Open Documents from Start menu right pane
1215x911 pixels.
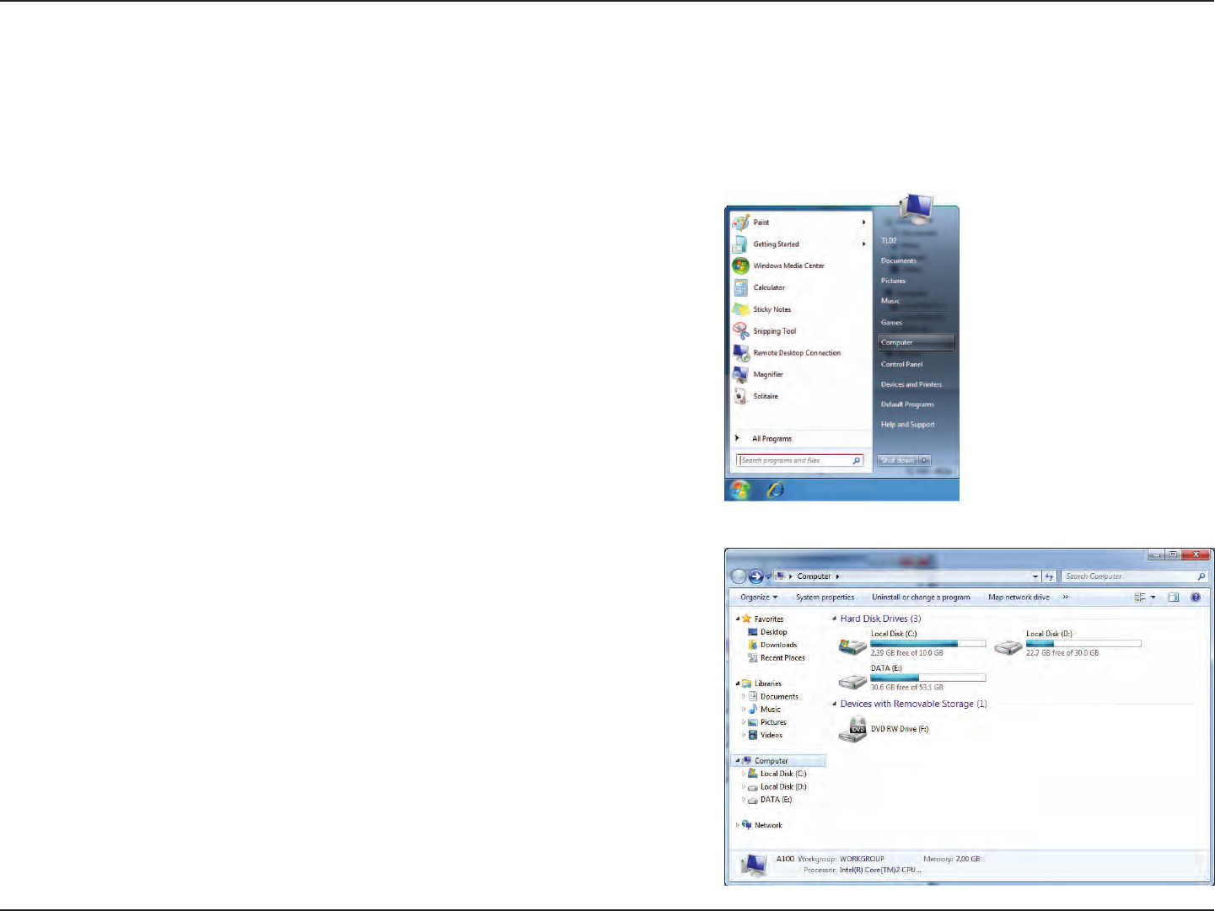[x=899, y=261]
